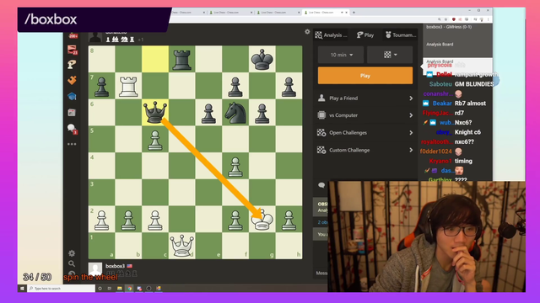
Task: Click boxbox3's avatar below the board
Action: point(95,268)
